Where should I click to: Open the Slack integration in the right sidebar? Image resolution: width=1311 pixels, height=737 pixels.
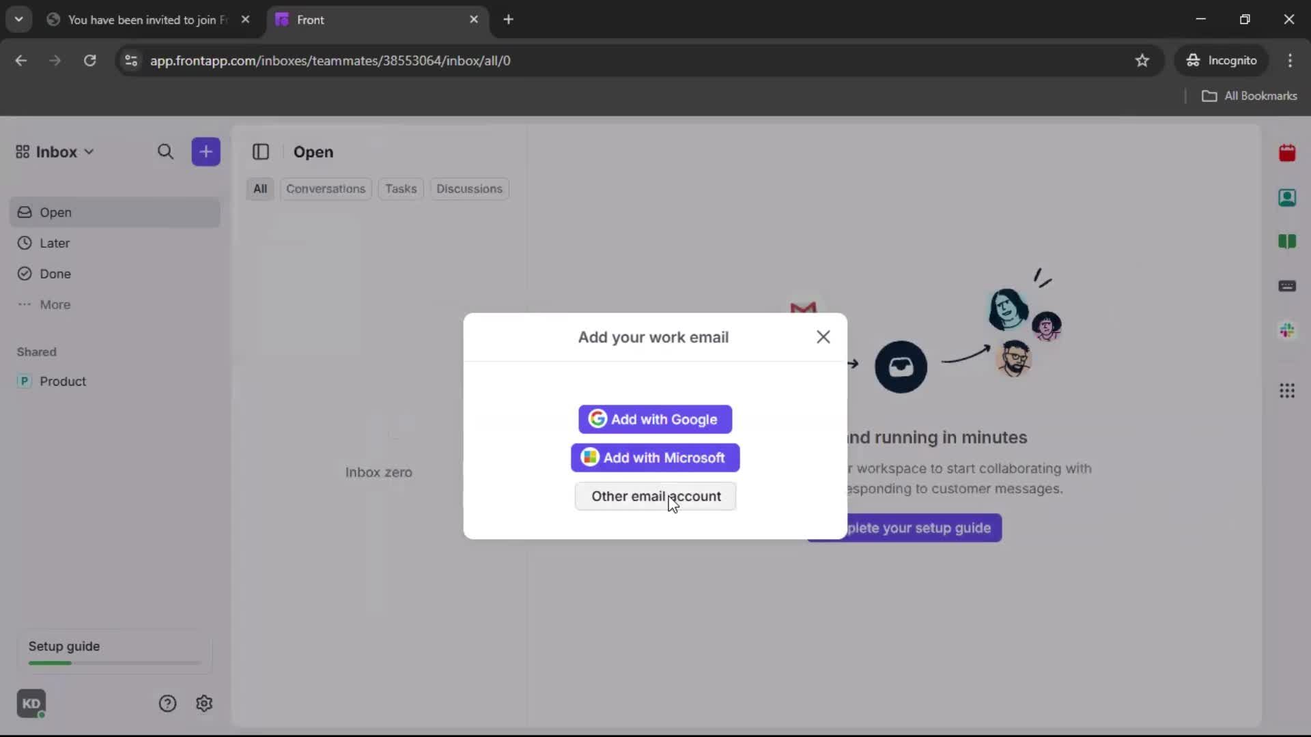[1288, 331]
